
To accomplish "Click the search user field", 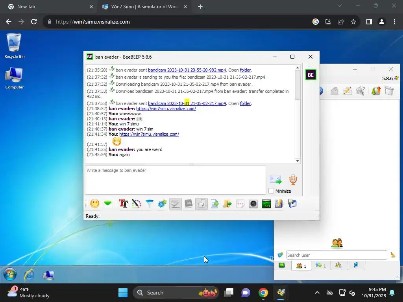I will point(336,255).
